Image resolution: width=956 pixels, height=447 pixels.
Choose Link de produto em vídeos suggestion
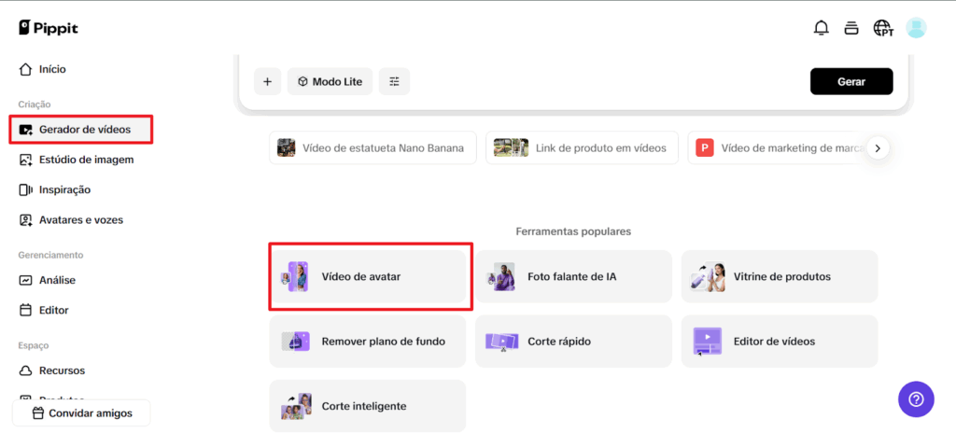pos(582,147)
